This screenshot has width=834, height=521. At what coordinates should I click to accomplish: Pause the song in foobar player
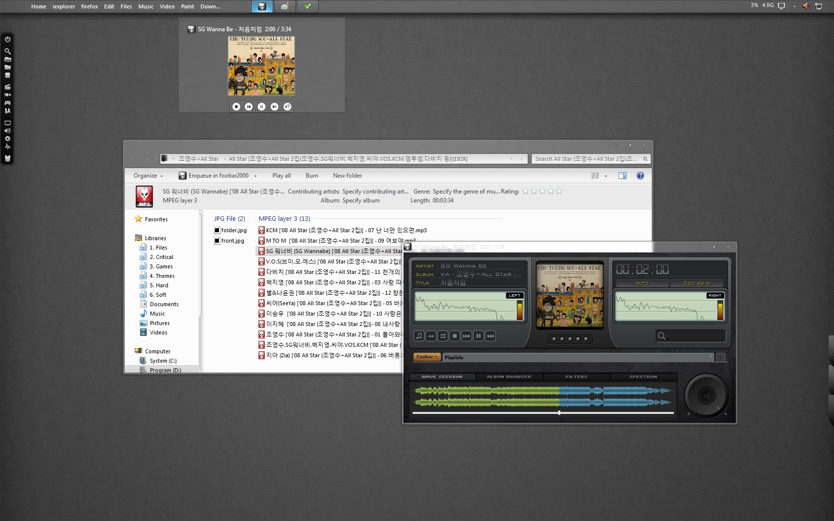pos(479,336)
